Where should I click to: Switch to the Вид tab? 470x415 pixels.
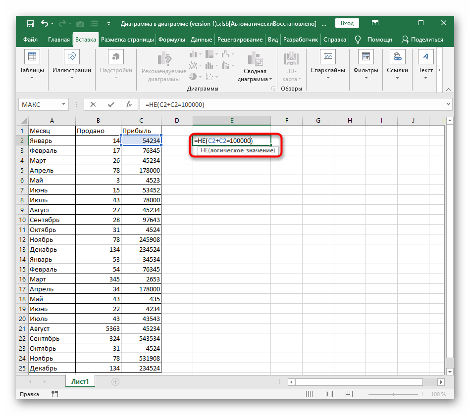[273, 40]
